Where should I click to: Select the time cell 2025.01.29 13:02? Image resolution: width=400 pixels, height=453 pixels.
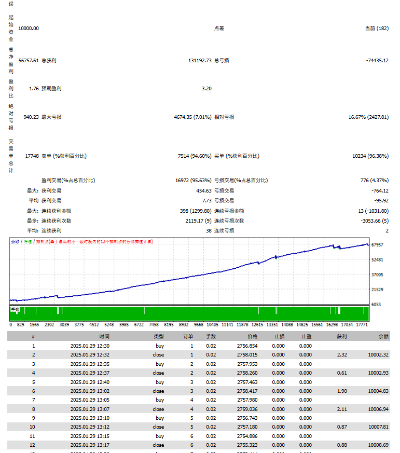click(90, 391)
